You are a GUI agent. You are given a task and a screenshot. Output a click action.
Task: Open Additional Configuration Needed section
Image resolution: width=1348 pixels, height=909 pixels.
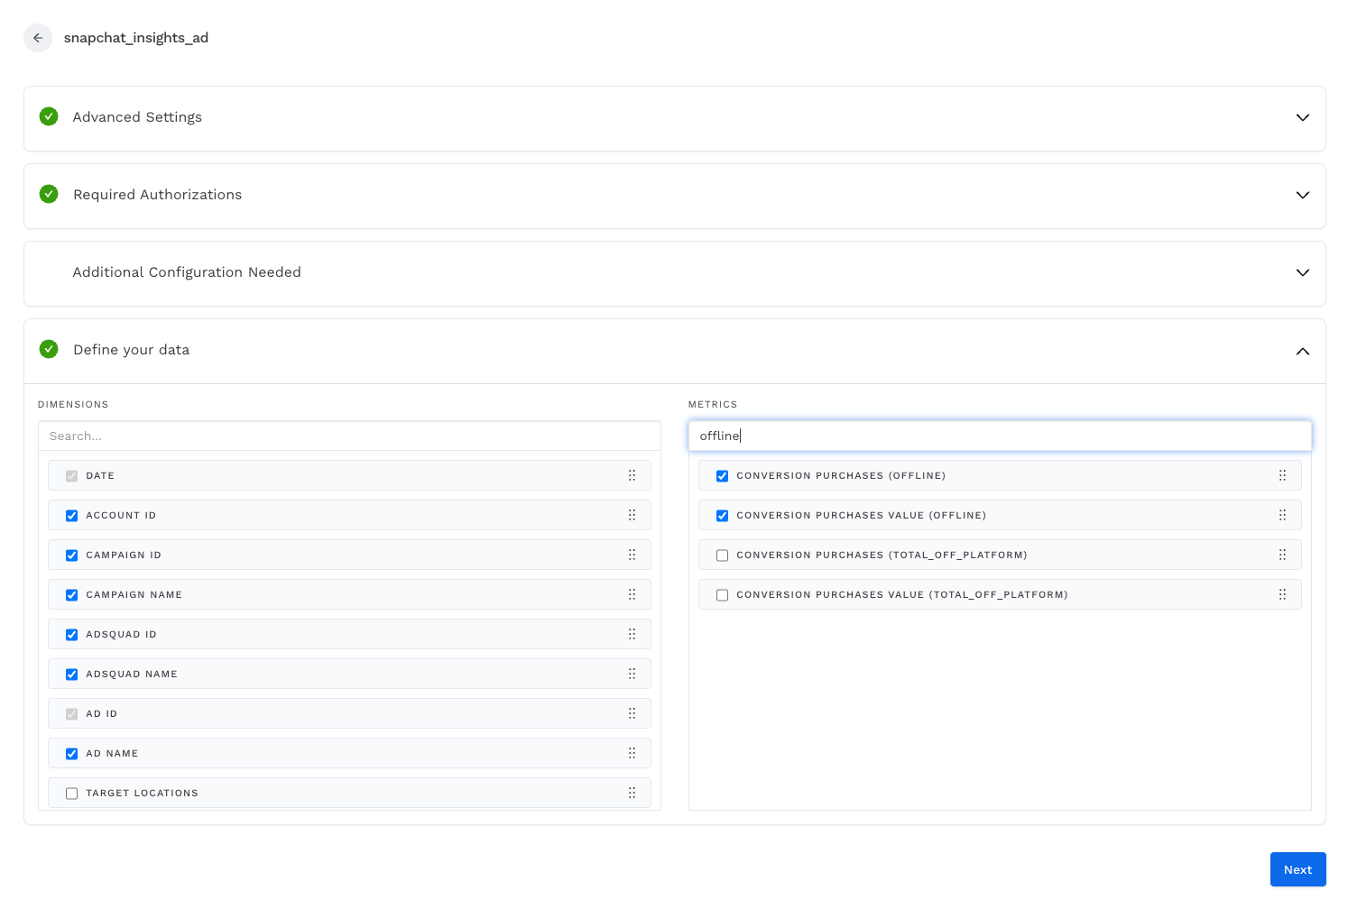[x=1302, y=273]
